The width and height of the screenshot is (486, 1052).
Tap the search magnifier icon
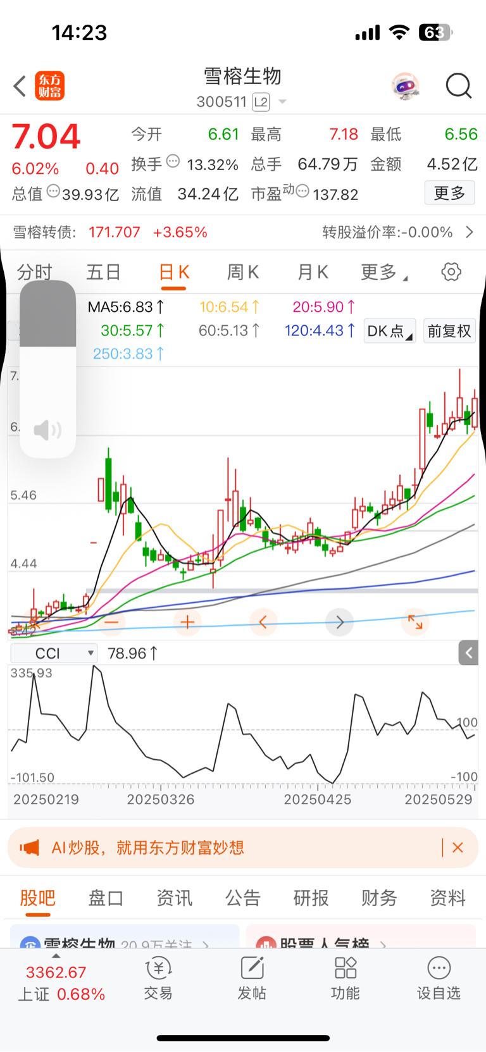point(459,86)
